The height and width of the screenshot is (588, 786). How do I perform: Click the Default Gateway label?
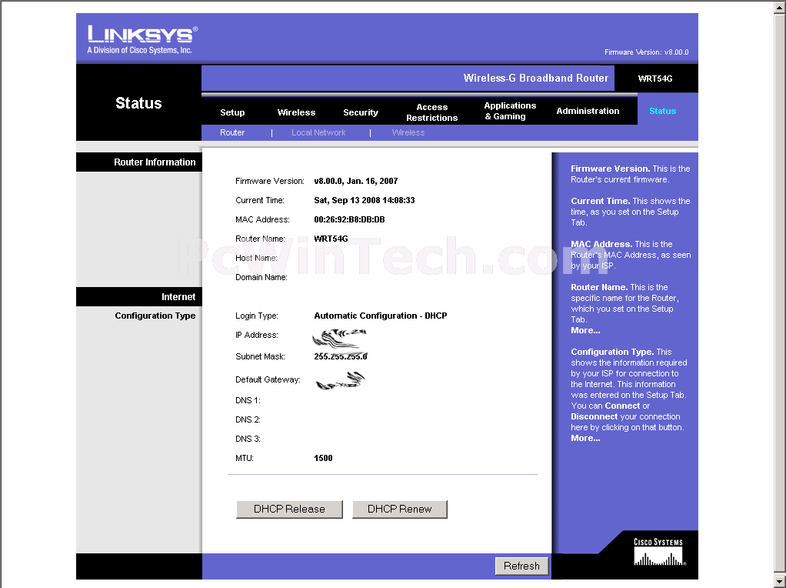[268, 379]
